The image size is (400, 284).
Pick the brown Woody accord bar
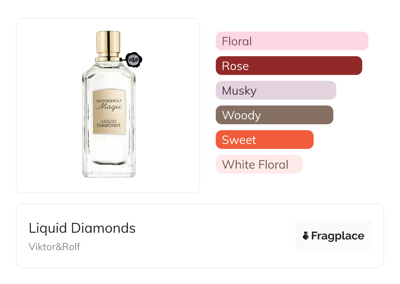(274, 115)
